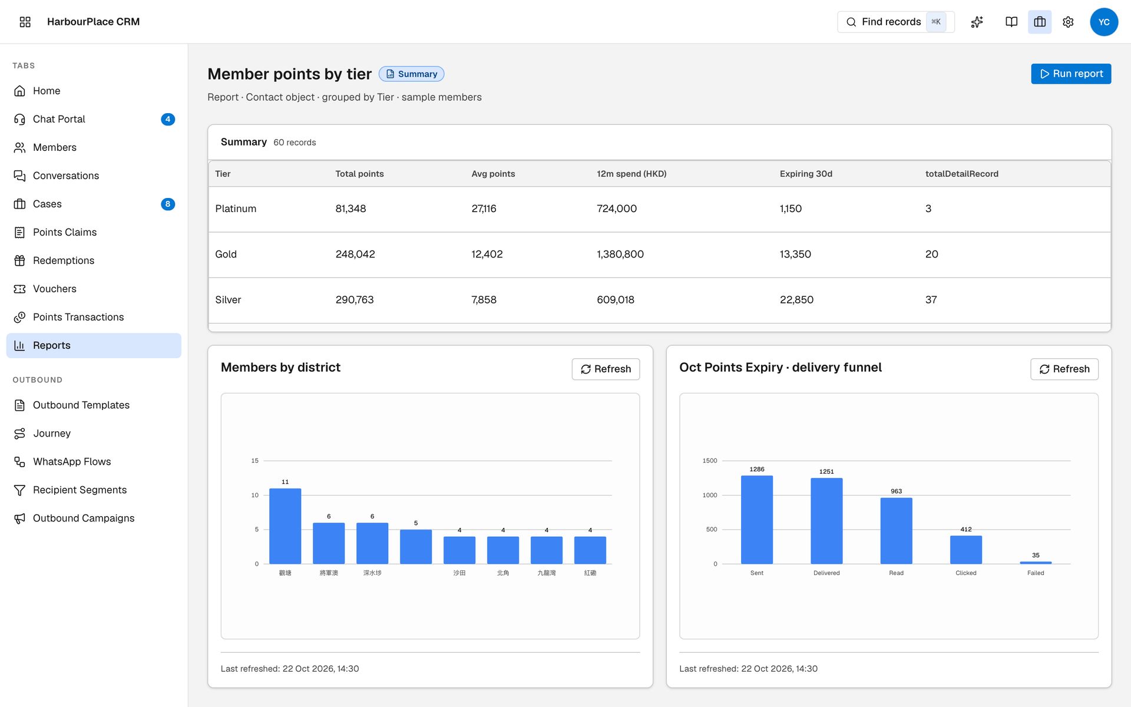Click the tallest bar valued 11
Image resolution: width=1131 pixels, height=707 pixels.
[285, 526]
